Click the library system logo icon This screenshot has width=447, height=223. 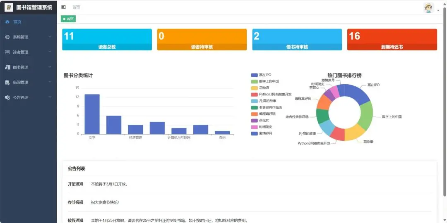click(9, 7)
